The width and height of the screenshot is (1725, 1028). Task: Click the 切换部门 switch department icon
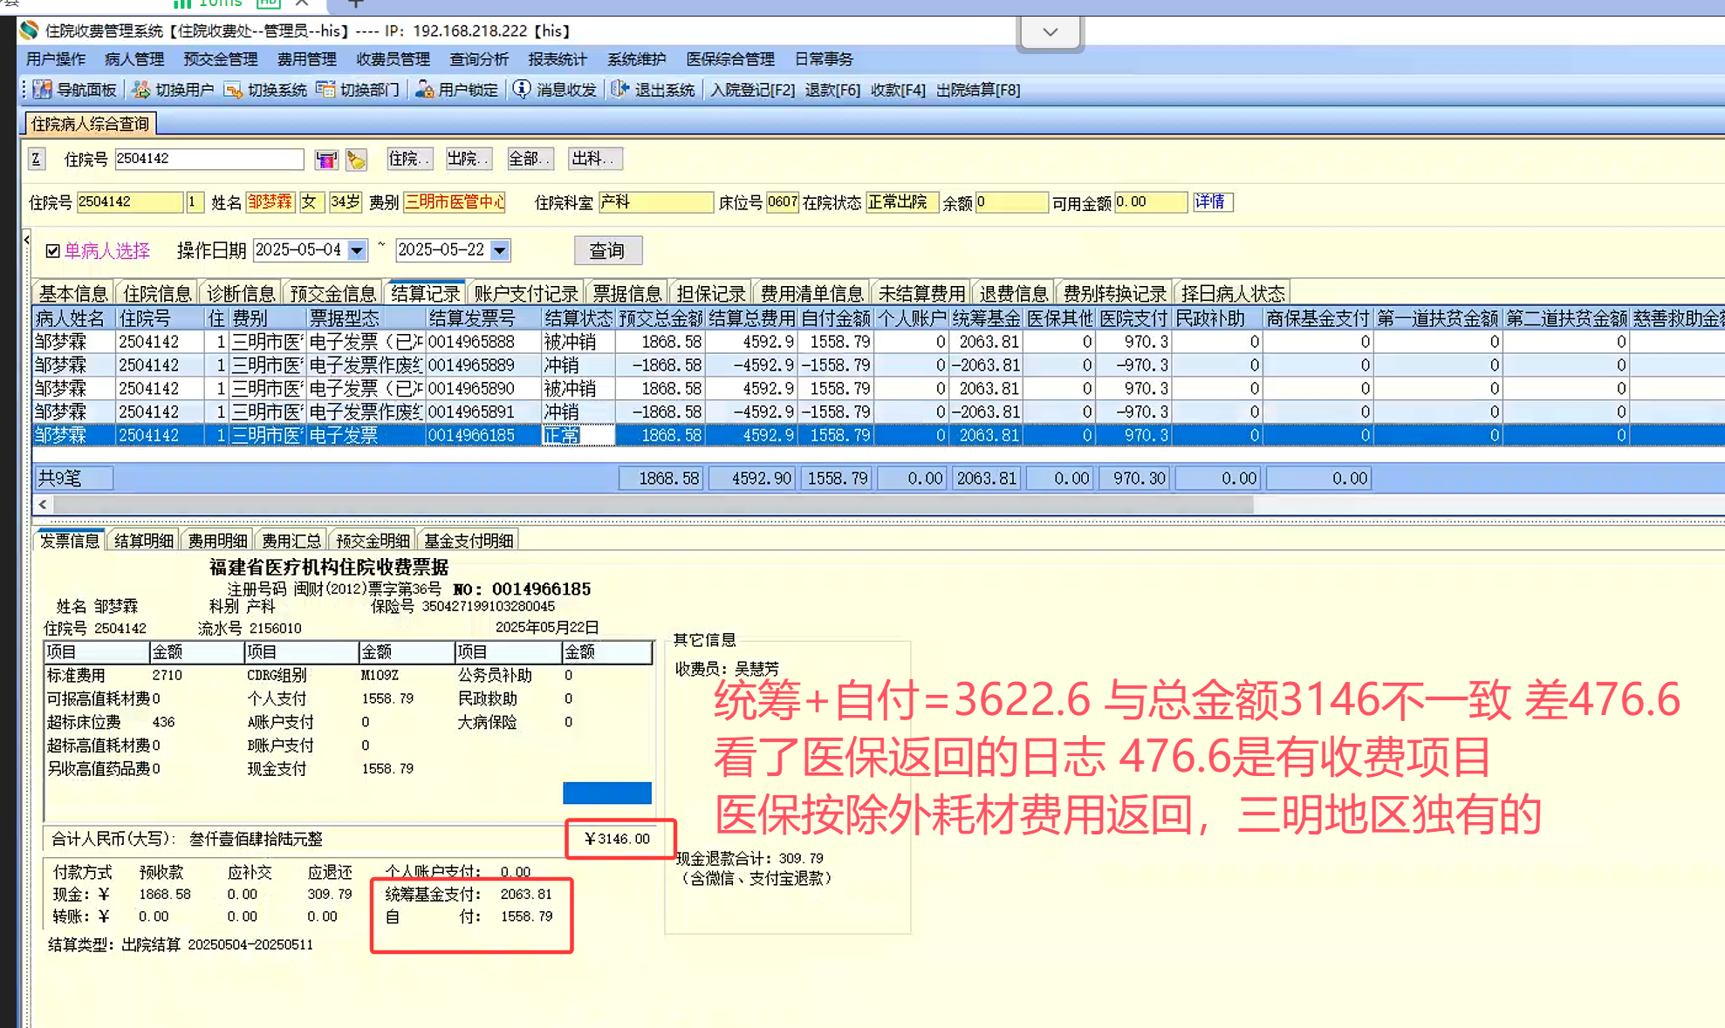click(326, 90)
